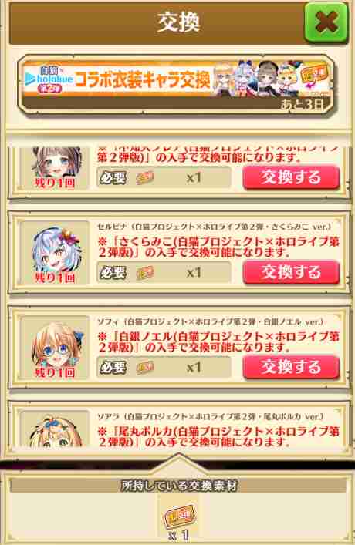Close the 交換 dialog with green X

point(326,22)
